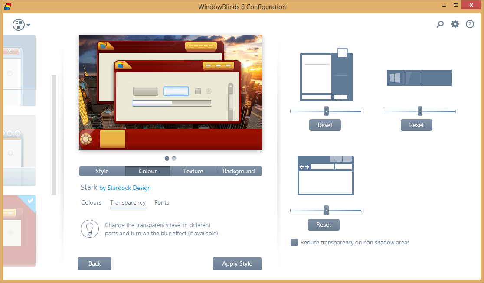Open settings gear icon
484x283 pixels.
pyautogui.click(x=455, y=24)
